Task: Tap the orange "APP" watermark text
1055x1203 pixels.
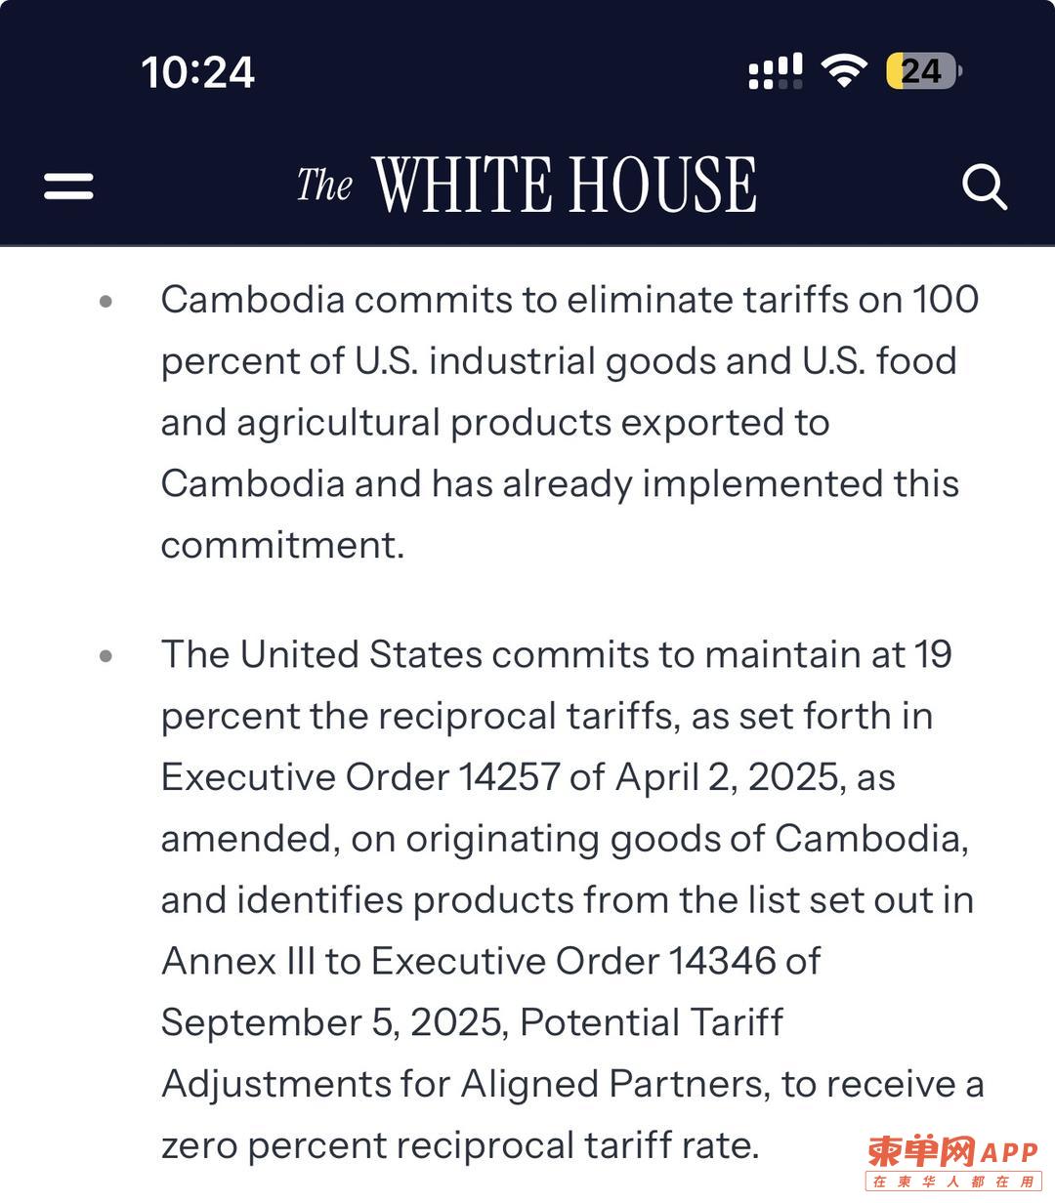Action: coord(1008,1152)
